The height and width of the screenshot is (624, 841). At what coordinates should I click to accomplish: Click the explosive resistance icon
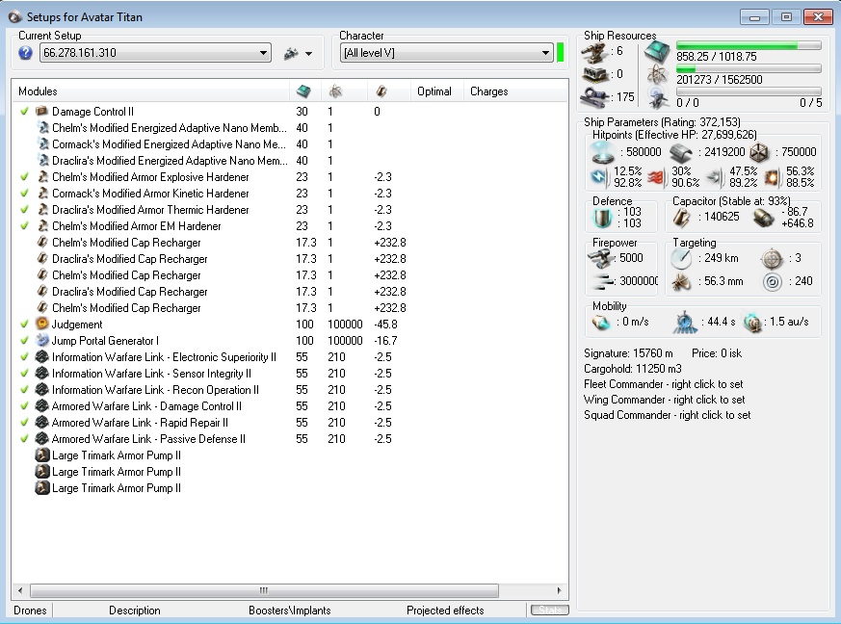(771, 177)
